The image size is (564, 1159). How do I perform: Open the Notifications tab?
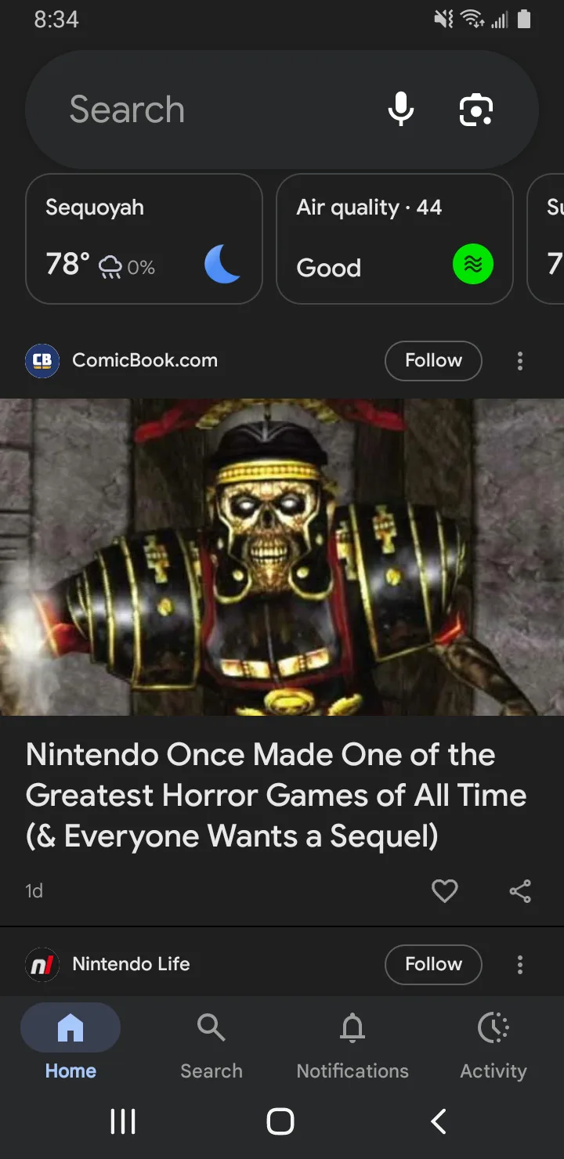352,1045
